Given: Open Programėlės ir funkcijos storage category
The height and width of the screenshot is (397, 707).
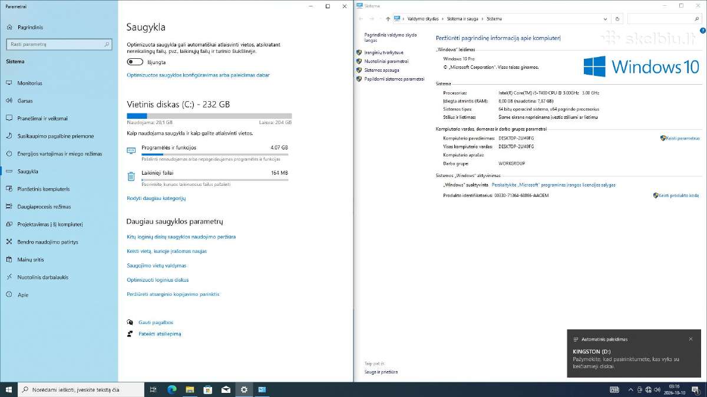Looking at the screenshot, I should pos(207,154).
